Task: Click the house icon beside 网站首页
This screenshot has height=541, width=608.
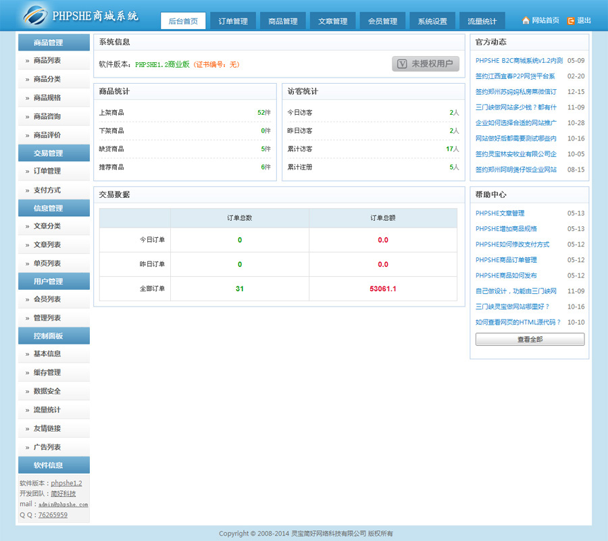Action: point(526,21)
